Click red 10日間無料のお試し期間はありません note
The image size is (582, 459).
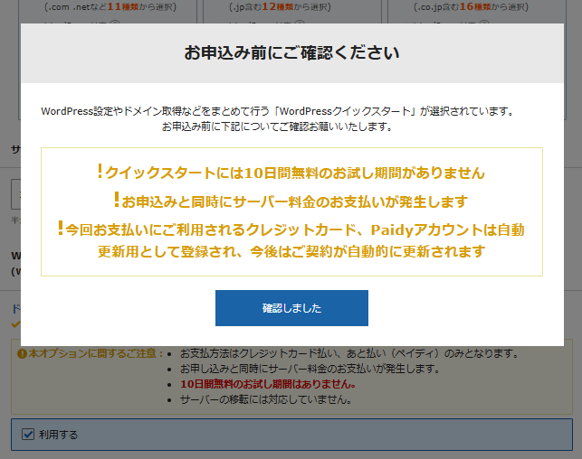click(267, 384)
